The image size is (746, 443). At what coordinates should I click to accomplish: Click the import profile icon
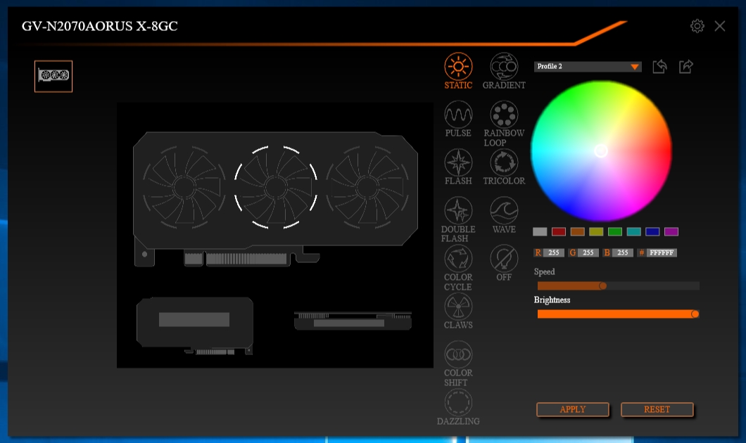pos(659,67)
